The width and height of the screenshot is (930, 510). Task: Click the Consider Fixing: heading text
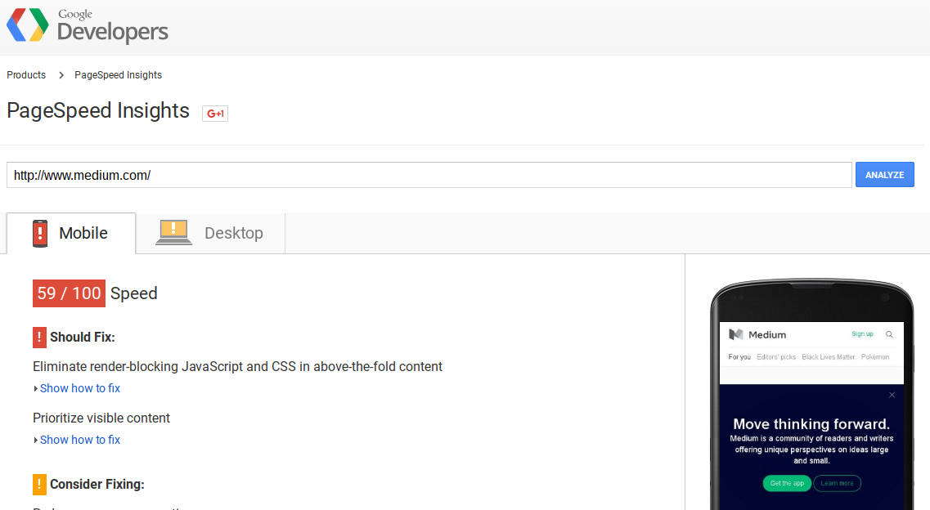97,485
